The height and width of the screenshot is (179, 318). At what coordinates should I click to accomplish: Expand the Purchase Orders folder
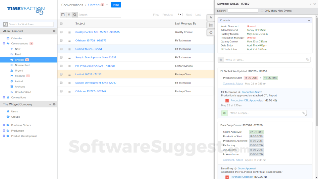(x=4, y=125)
